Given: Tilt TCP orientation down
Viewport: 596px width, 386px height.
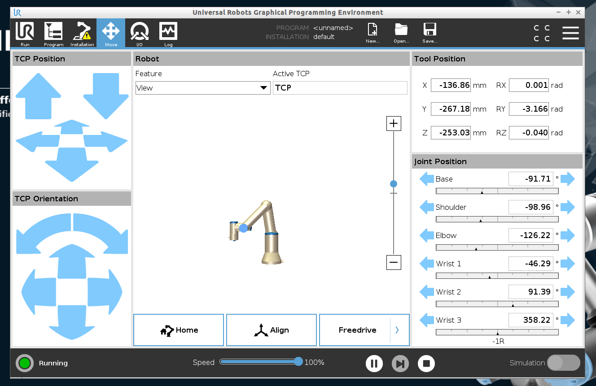Looking at the screenshot, I should [x=72, y=322].
